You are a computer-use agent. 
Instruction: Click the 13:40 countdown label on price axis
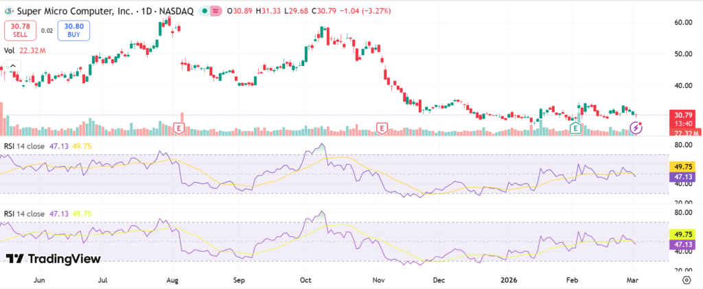(x=684, y=124)
